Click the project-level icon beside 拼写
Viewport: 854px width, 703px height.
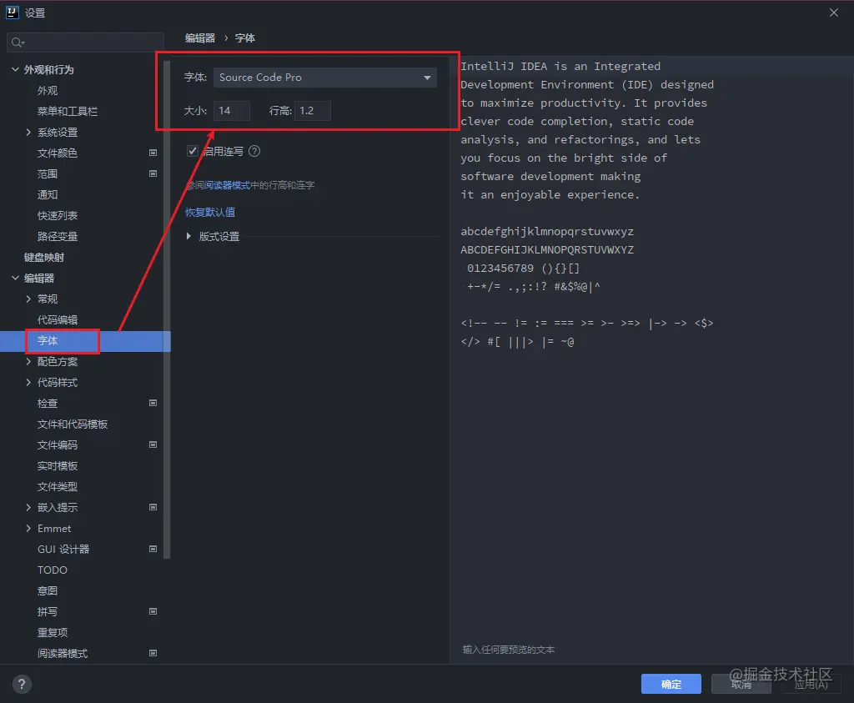point(153,611)
